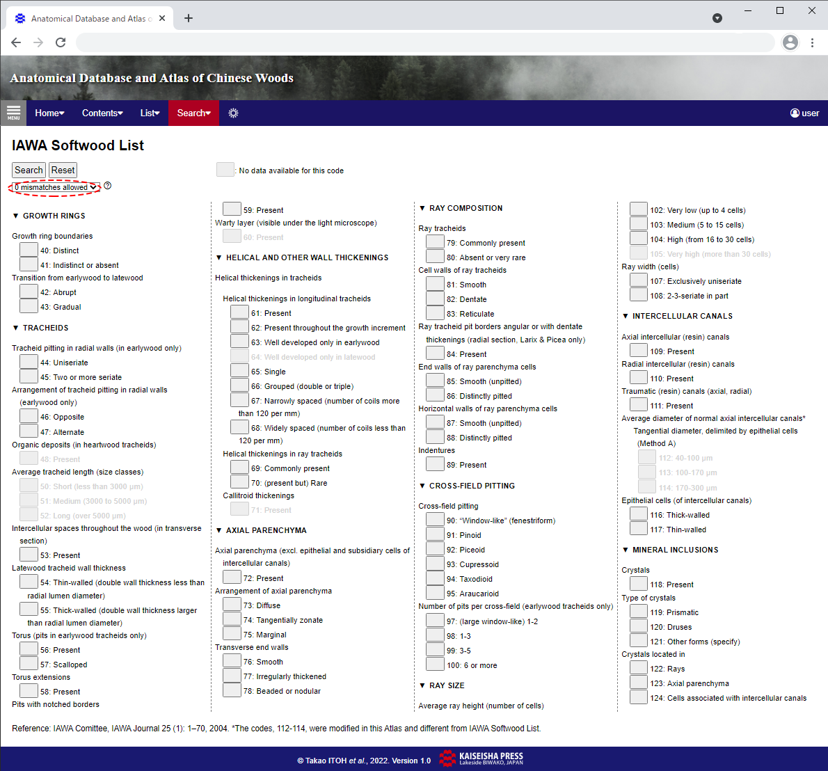The image size is (828, 771).
Task: Tick 82: Dentate ray tracheid walls
Action: (435, 298)
